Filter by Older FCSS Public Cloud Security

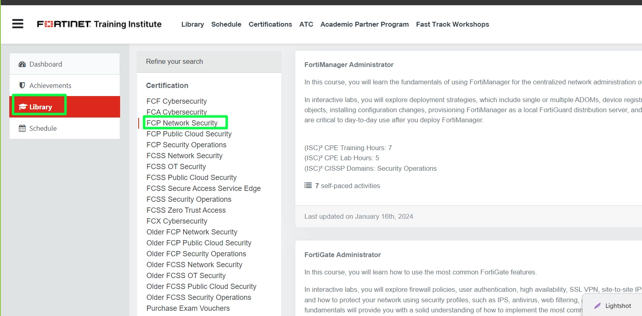[202, 287]
